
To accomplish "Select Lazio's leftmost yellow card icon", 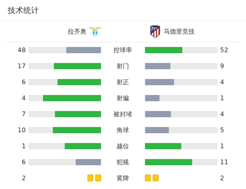I will click(x=91, y=178).
